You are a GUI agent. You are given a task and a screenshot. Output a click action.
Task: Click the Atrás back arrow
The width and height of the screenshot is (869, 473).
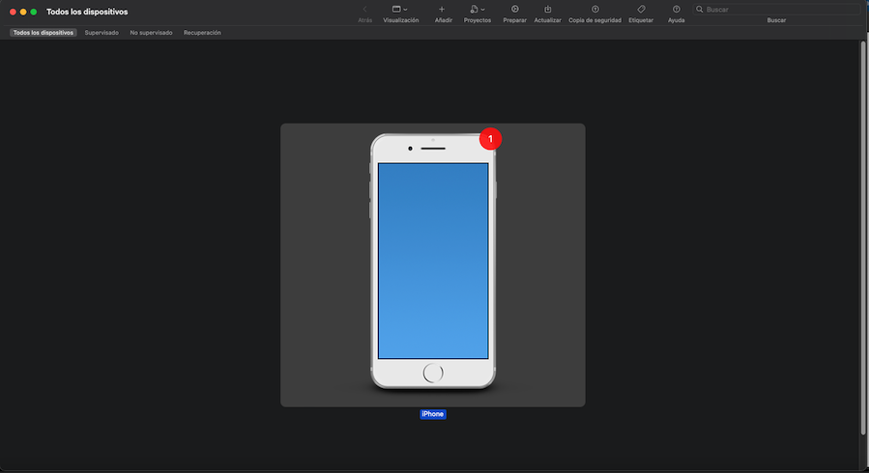pyautogui.click(x=364, y=10)
